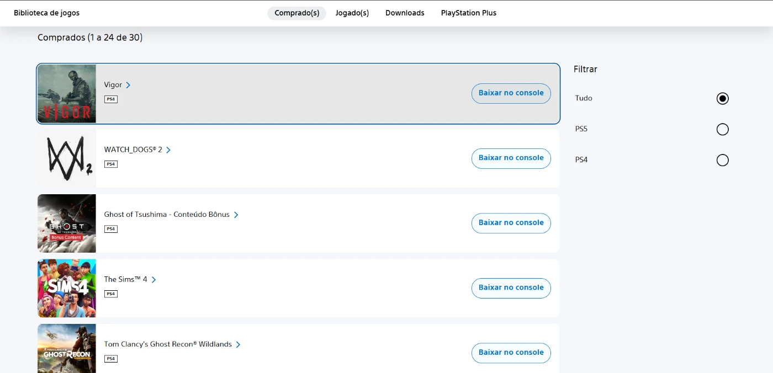Open Ghost of Tsushima Conteúdo Bônus title link
Image resolution: width=773 pixels, height=373 pixels.
[x=167, y=215]
